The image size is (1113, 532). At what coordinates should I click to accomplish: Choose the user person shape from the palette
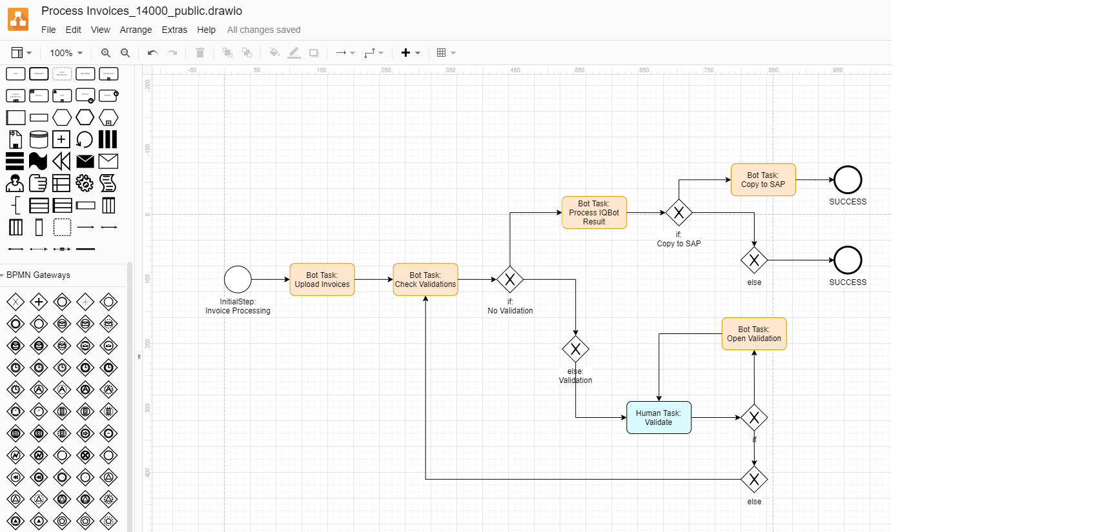pyautogui.click(x=15, y=184)
